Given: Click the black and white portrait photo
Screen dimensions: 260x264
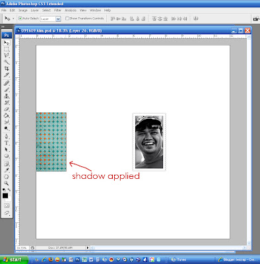Looking at the screenshot, I should pos(149,142).
